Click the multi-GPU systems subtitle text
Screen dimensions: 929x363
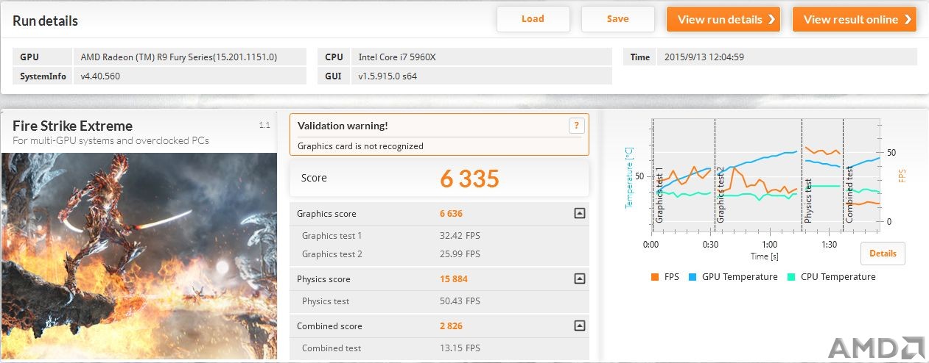coord(111,140)
